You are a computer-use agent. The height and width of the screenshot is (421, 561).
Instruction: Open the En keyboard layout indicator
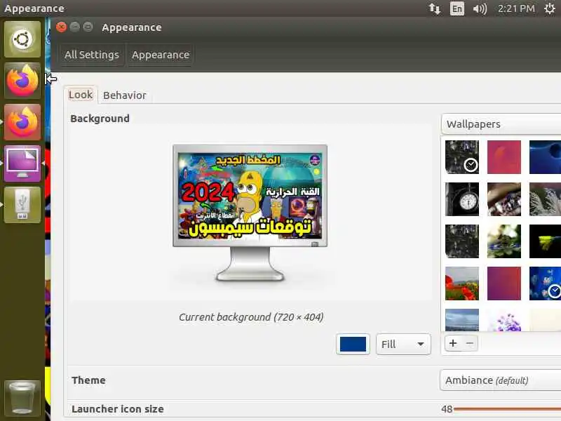[x=457, y=8]
